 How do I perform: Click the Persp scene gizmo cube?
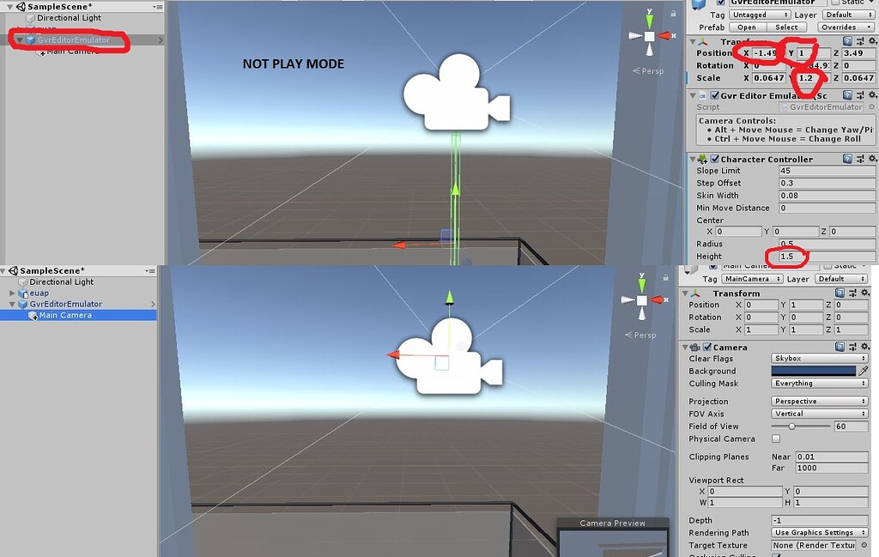[x=648, y=36]
